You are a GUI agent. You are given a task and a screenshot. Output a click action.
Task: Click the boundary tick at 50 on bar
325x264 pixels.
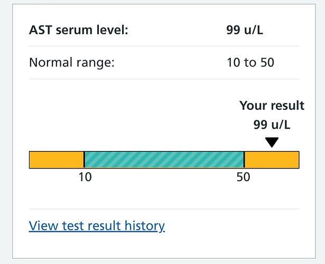click(244, 160)
